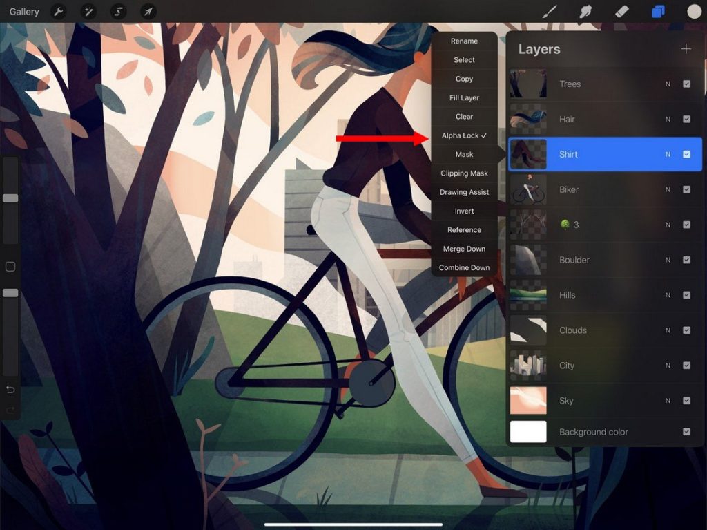This screenshot has width=707, height=530.
Task: Select the Brush tool
Action: (550, 11)
